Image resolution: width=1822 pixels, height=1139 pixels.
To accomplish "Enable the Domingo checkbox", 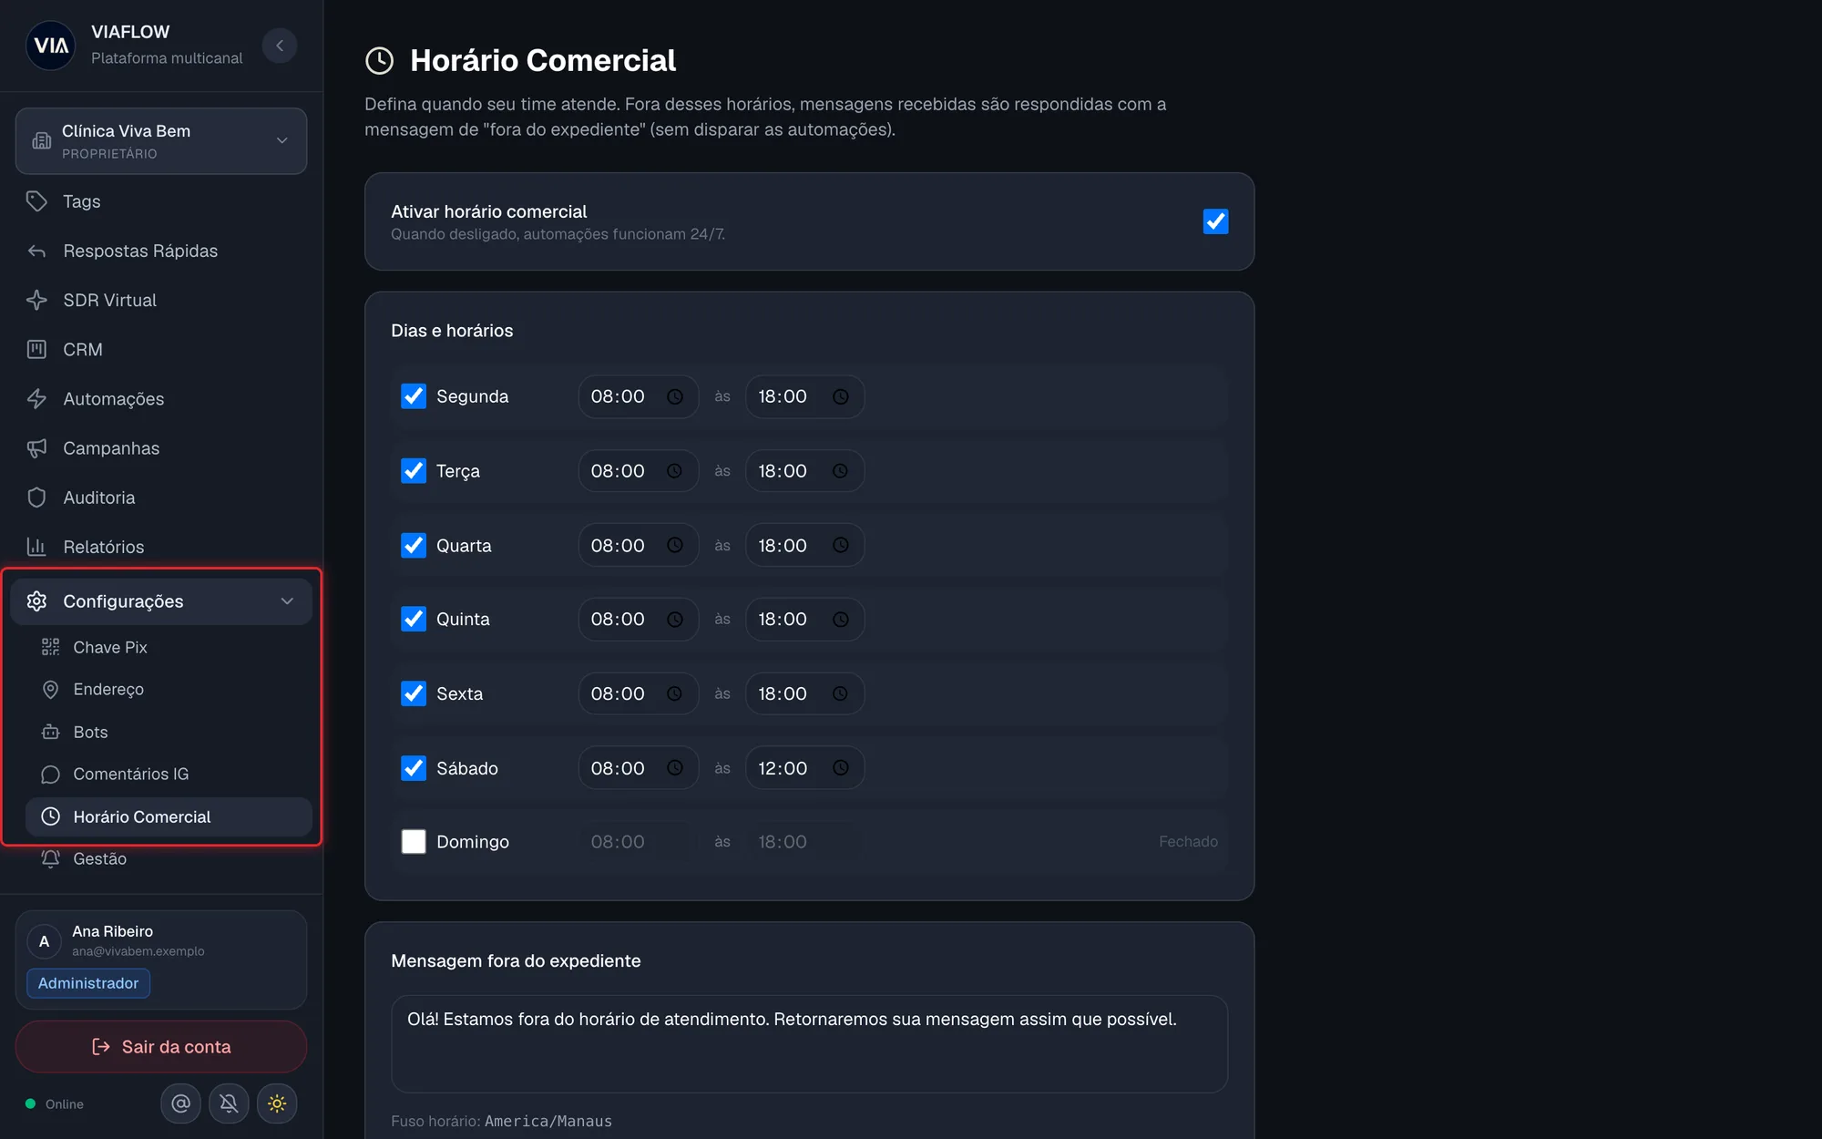I will (414, 842).
